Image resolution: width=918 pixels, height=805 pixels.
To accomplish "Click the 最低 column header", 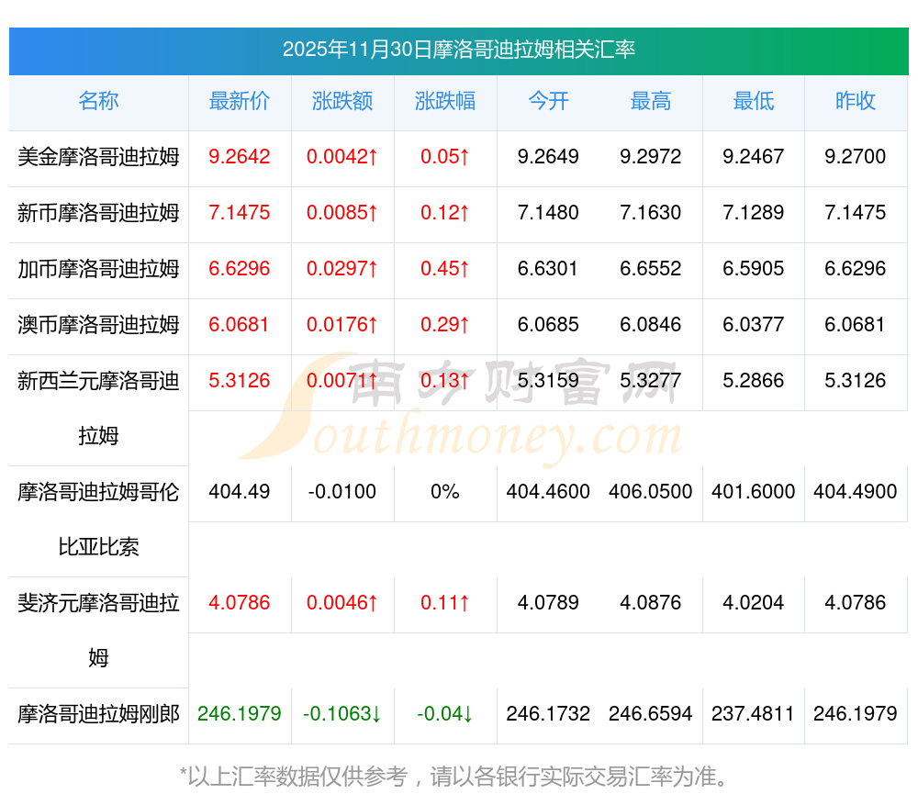I will point(754,102).
